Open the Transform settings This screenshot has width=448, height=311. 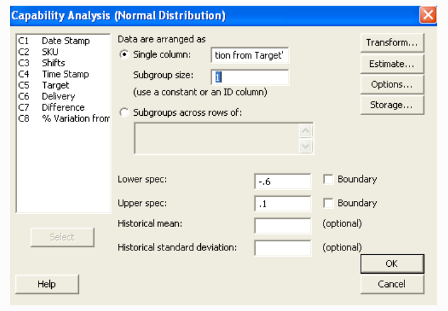click(x=392, y=43)
